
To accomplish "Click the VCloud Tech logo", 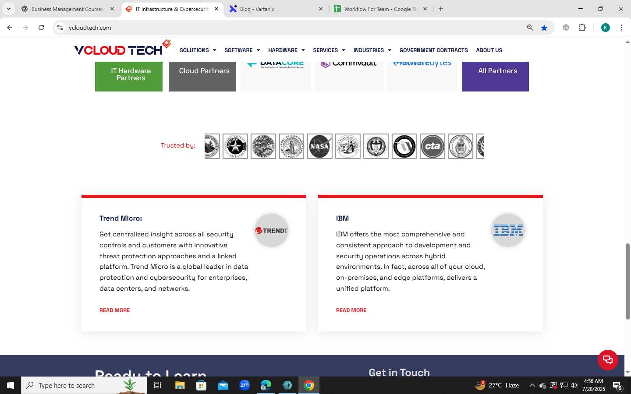I will click(x=123, y=48).
